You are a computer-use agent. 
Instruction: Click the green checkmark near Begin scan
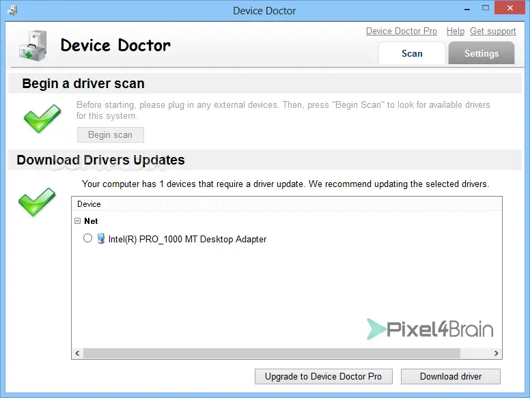click(x=42, y=118)
